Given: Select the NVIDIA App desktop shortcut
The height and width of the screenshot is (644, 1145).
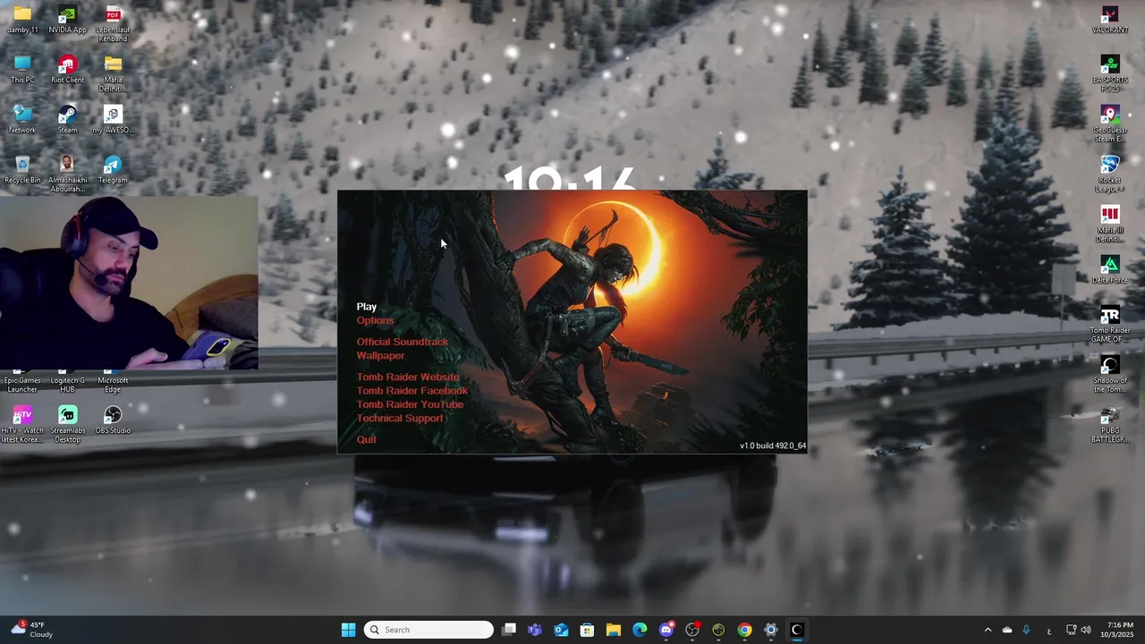Looking at the screenshot, I should 67,20.
